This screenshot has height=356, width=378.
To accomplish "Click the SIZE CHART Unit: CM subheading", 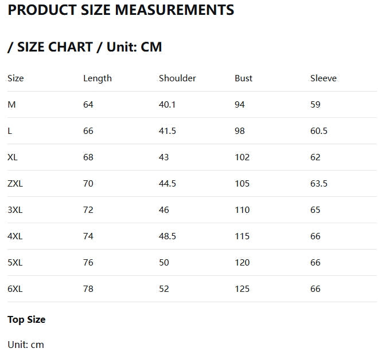I will [x=85, y=47].
